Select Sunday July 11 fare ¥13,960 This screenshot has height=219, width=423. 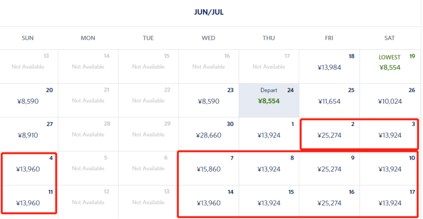(x=28, y=203)
